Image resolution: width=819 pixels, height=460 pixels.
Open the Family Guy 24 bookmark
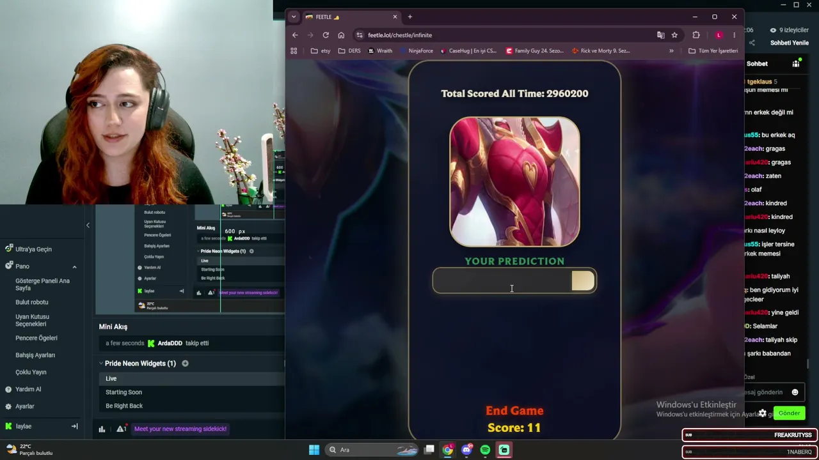[x=536, y=50]
